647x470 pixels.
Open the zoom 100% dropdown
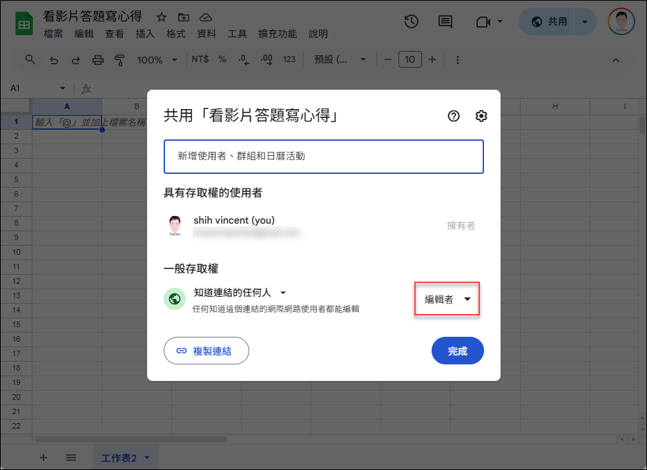157,60
